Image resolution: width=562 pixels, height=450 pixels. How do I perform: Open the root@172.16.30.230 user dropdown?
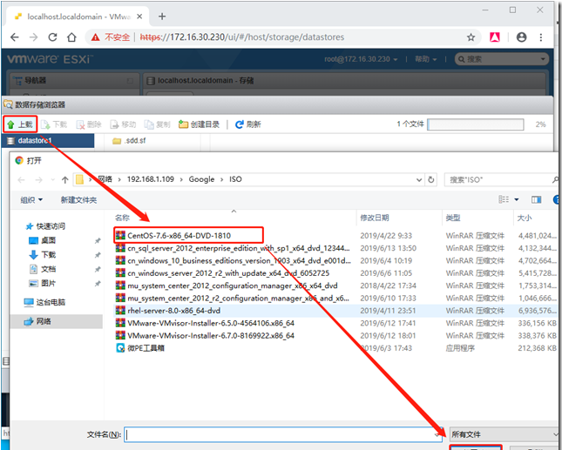(361, 59)
